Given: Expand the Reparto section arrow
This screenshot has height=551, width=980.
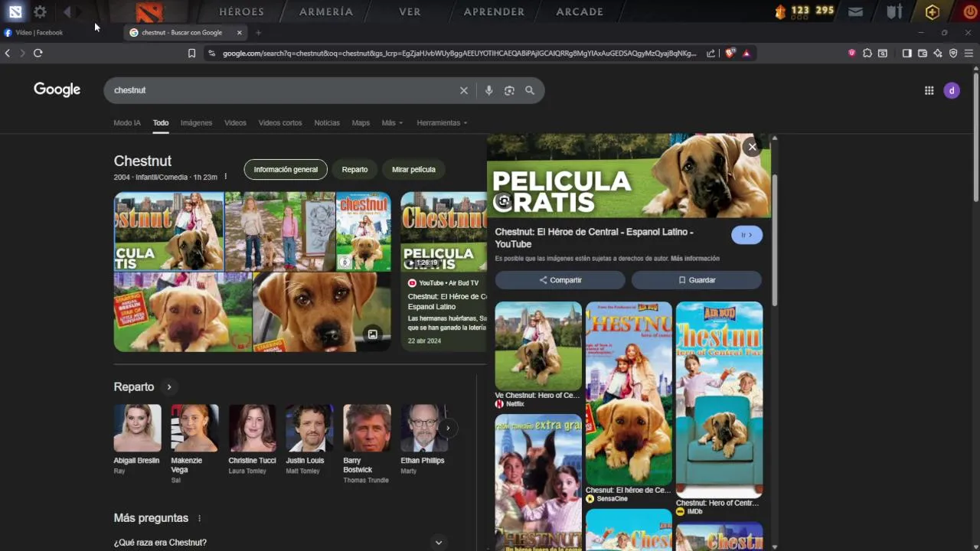Looking at the screenshot, I should pos(169,387).
